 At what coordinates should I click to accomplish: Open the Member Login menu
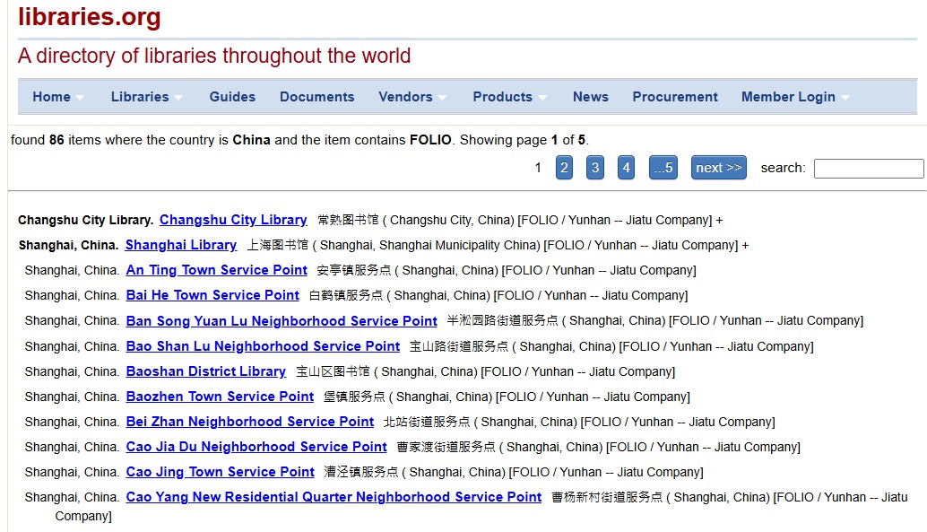[794, 97]
